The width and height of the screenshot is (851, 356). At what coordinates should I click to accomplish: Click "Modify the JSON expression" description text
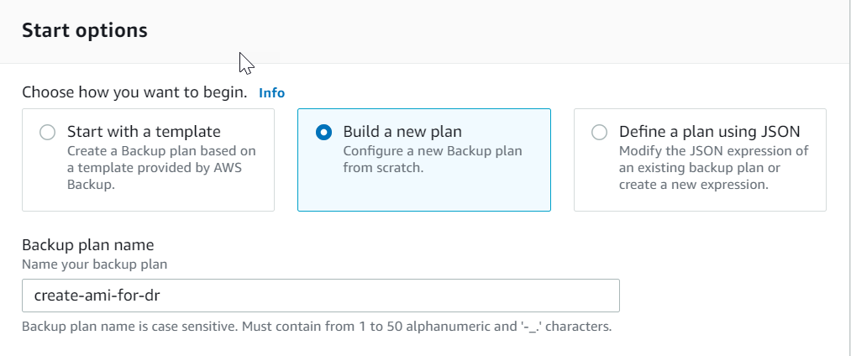pyautogui.click(x=713, y=151)
